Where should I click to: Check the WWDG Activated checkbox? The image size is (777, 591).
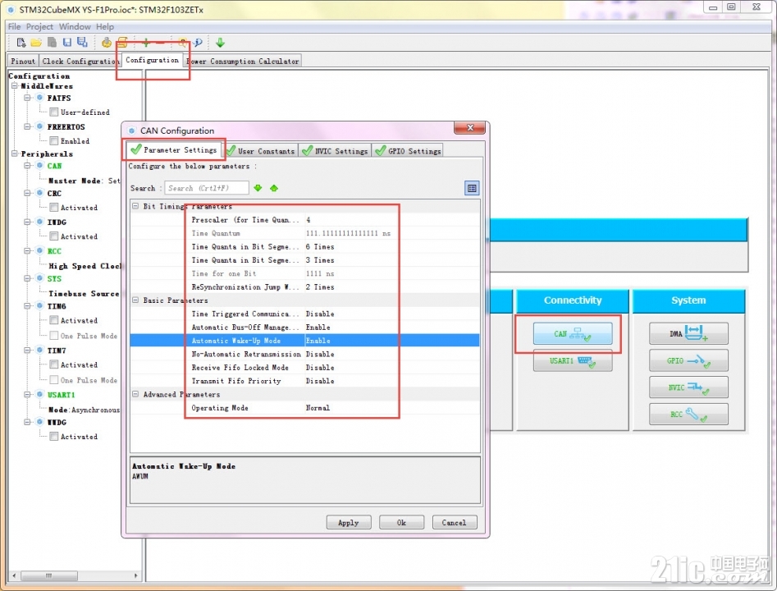54,437
